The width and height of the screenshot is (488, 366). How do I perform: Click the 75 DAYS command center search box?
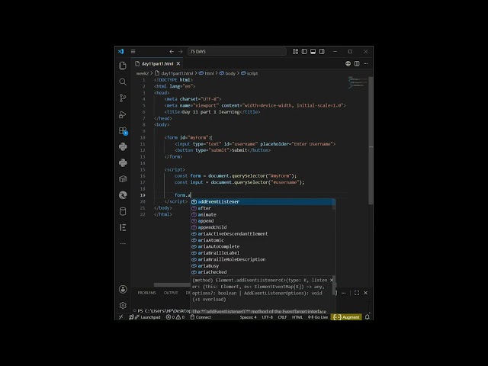237,51
